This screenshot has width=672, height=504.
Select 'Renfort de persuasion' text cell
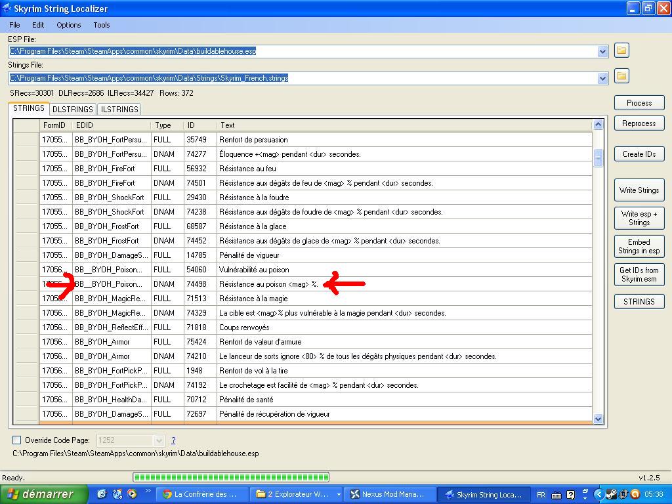[x=404, y=140]
